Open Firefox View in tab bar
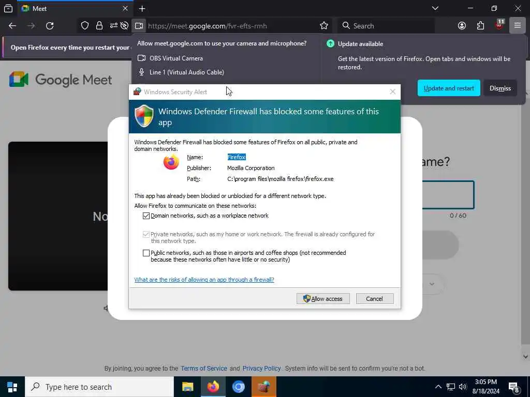This screenshot has width=530, height=397. [8, 8]
